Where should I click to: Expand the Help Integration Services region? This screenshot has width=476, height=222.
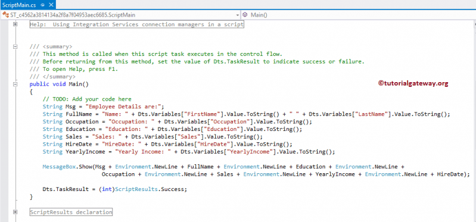pos(15,24)
